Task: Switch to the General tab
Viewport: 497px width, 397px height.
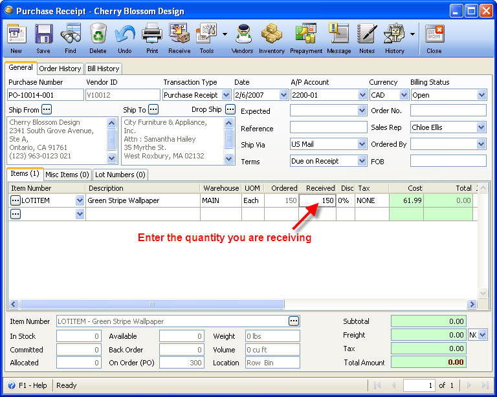Action: coord(21,68)
